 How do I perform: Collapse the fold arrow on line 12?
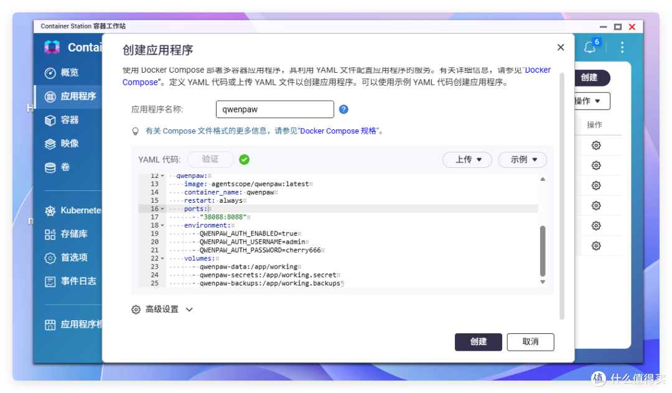pos(162,176)
